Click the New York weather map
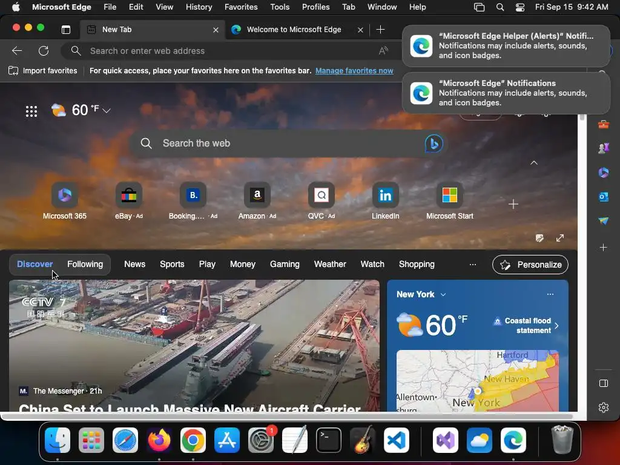Image resolution: width=620 pixels, height=465 pixels. (478, 381)
